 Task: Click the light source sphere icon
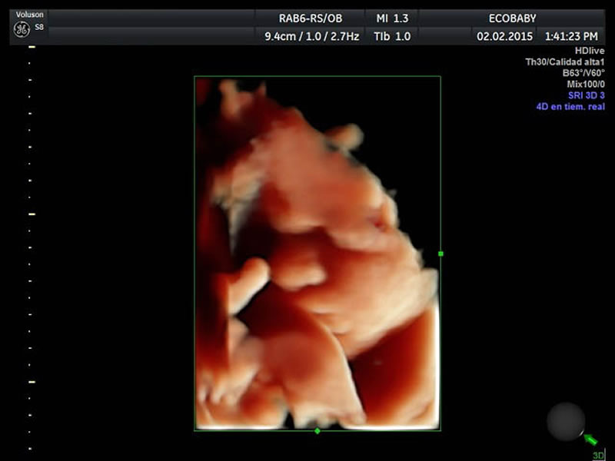point(566,422)
